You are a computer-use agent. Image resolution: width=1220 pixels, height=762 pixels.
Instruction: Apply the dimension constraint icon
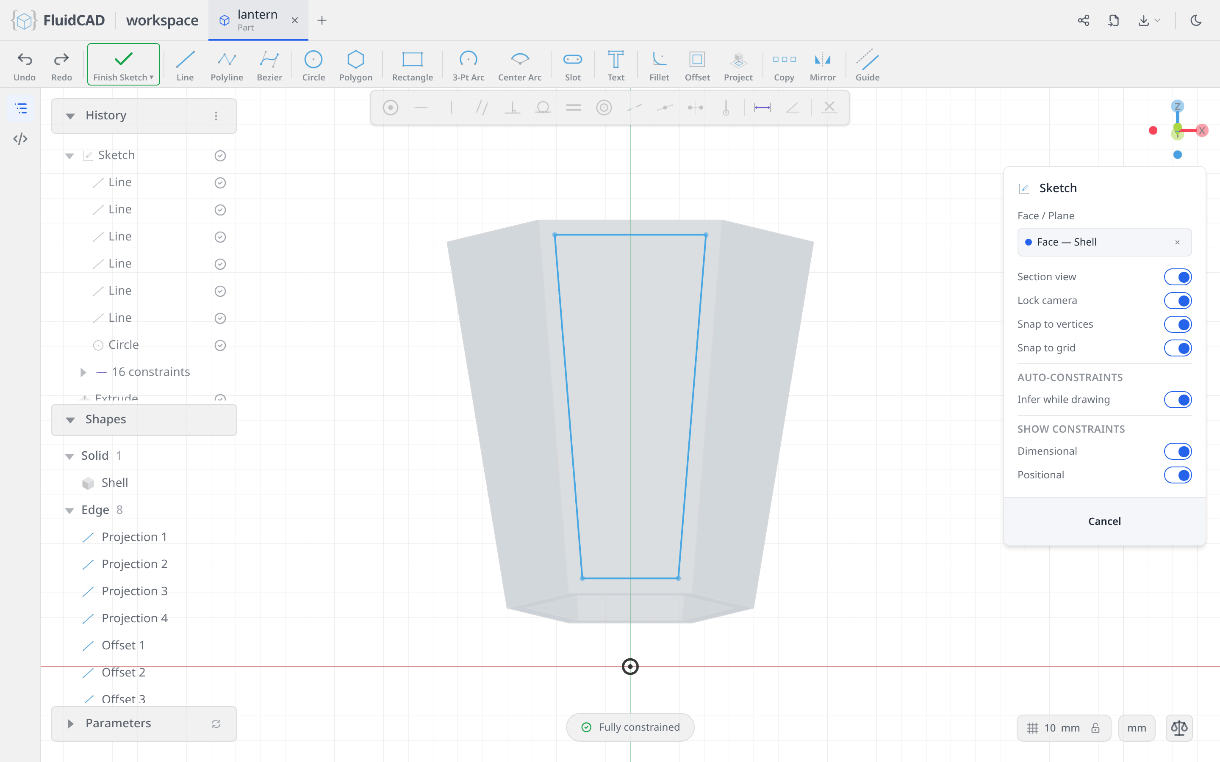(762, 108)
